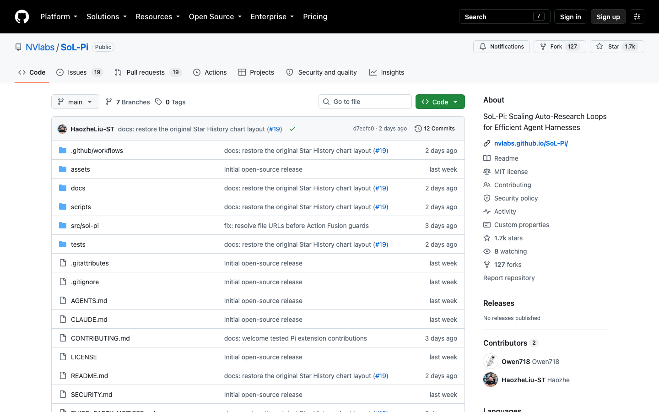Open the src/sol-pi folder
This screenshot has width=659, height=412.
85,226
